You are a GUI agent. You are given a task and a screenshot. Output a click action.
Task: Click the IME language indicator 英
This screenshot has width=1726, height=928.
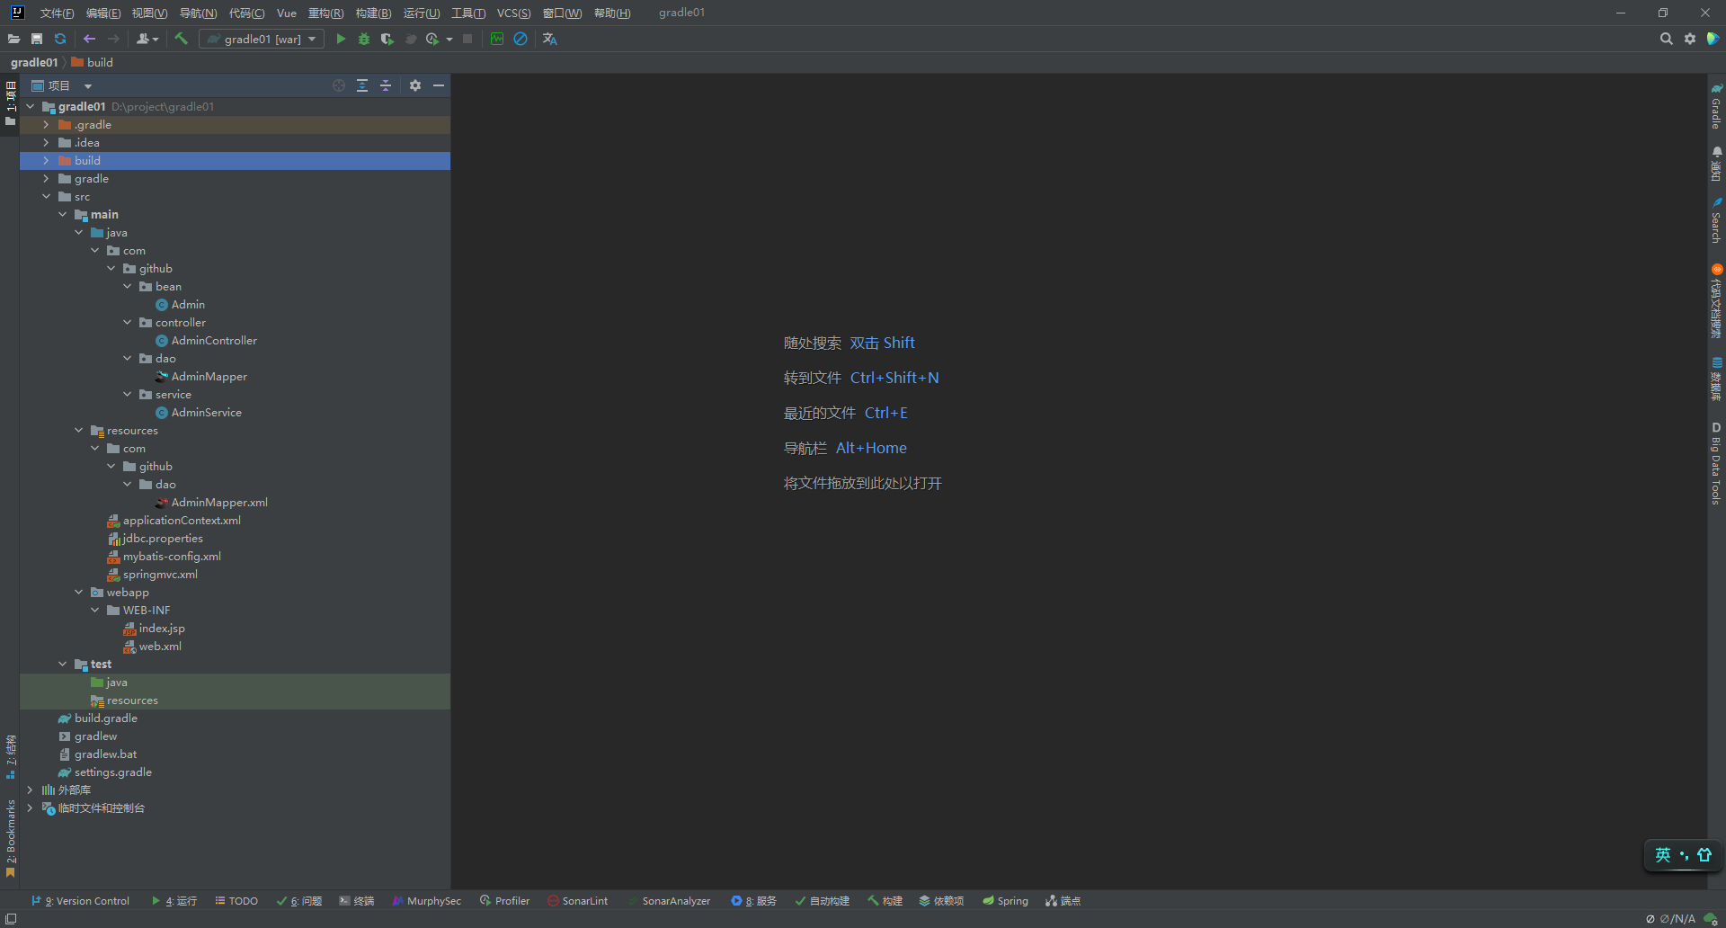[1663, 855]
